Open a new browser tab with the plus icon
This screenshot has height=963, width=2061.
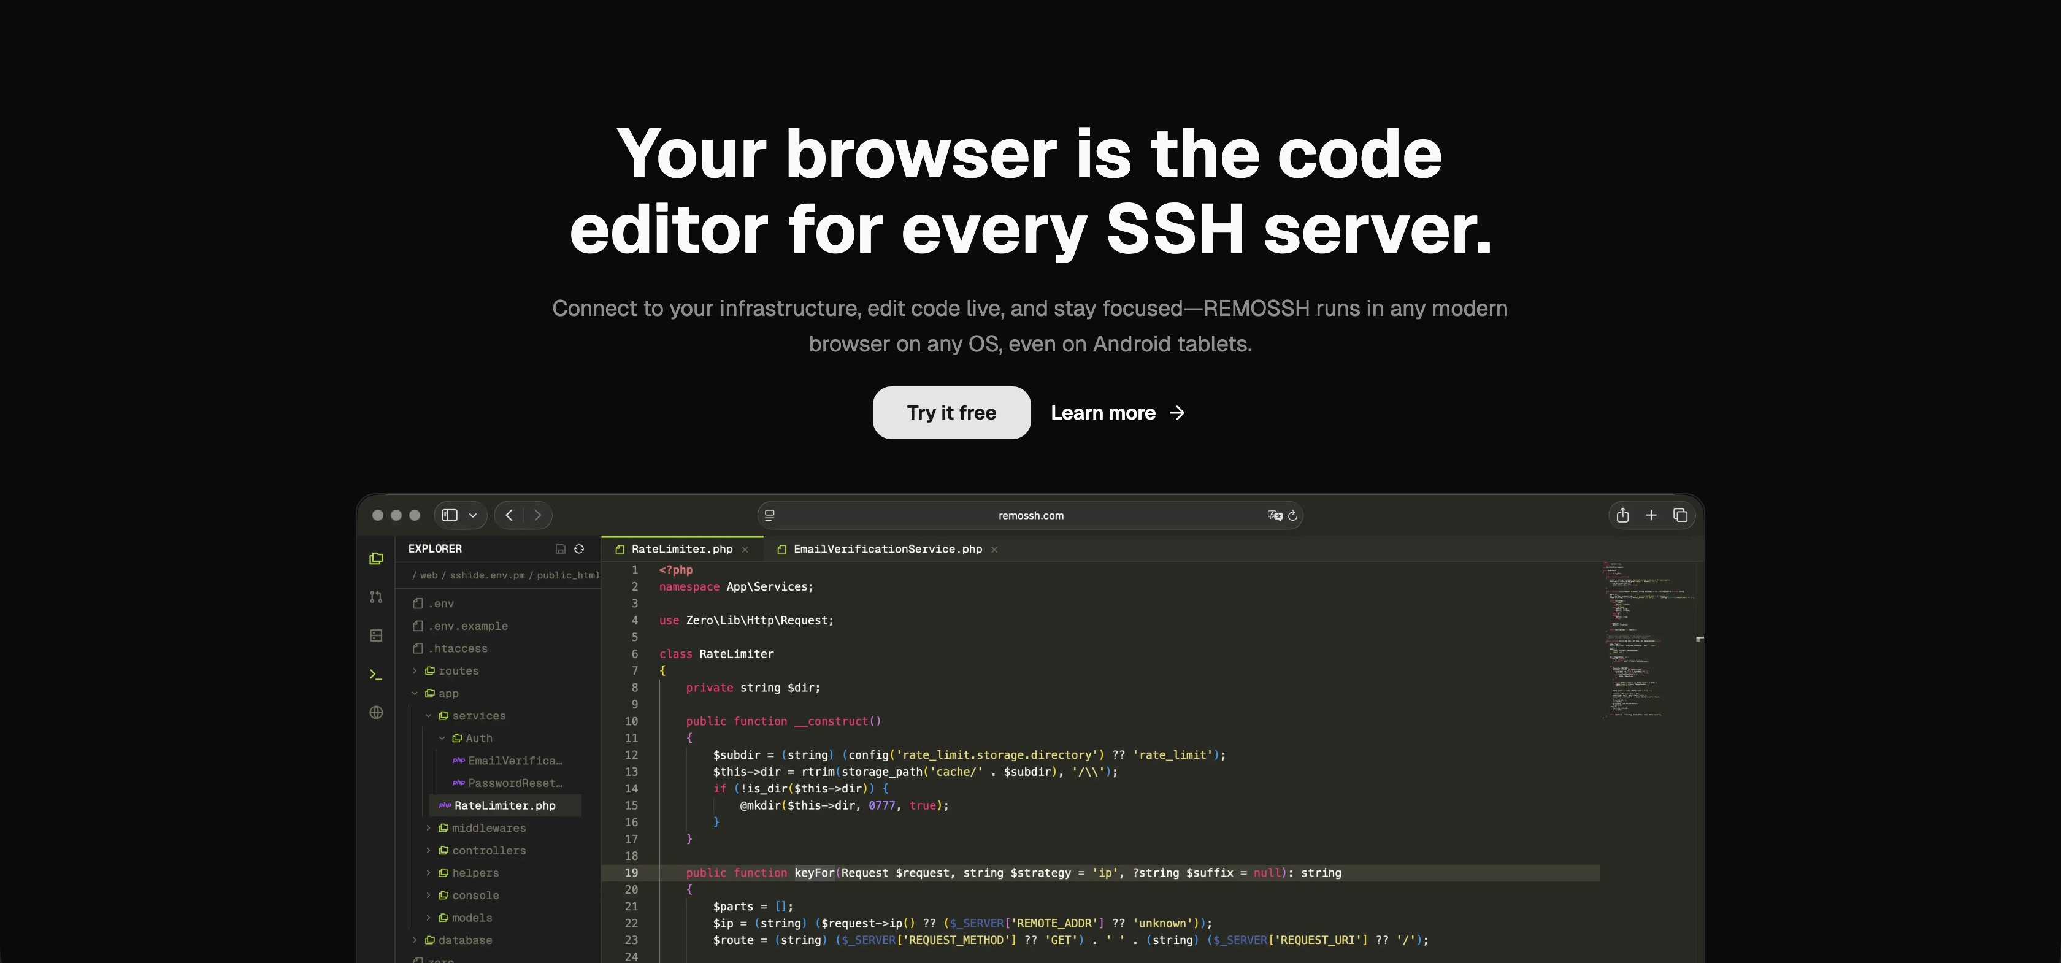point(1651,515)
